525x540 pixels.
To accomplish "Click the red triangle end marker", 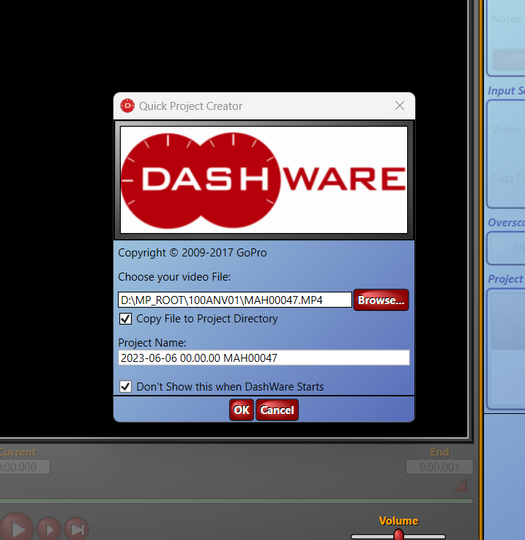I will coord(461,485).
